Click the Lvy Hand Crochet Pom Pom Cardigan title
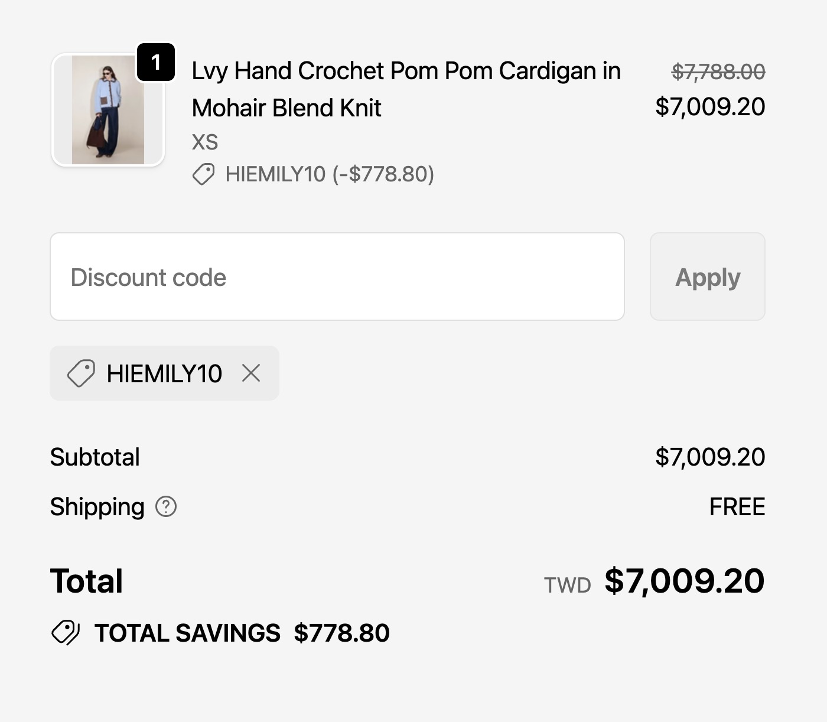The height and width of the screenshot is (722, 827). (406, 89)
